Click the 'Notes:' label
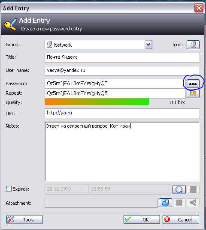 tap(12, 126)
